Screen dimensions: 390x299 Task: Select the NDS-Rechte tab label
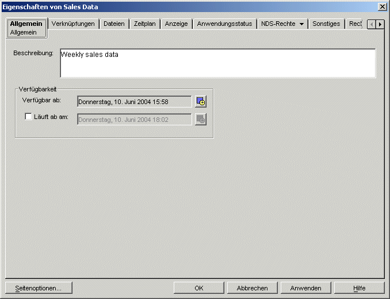[278, 24]
